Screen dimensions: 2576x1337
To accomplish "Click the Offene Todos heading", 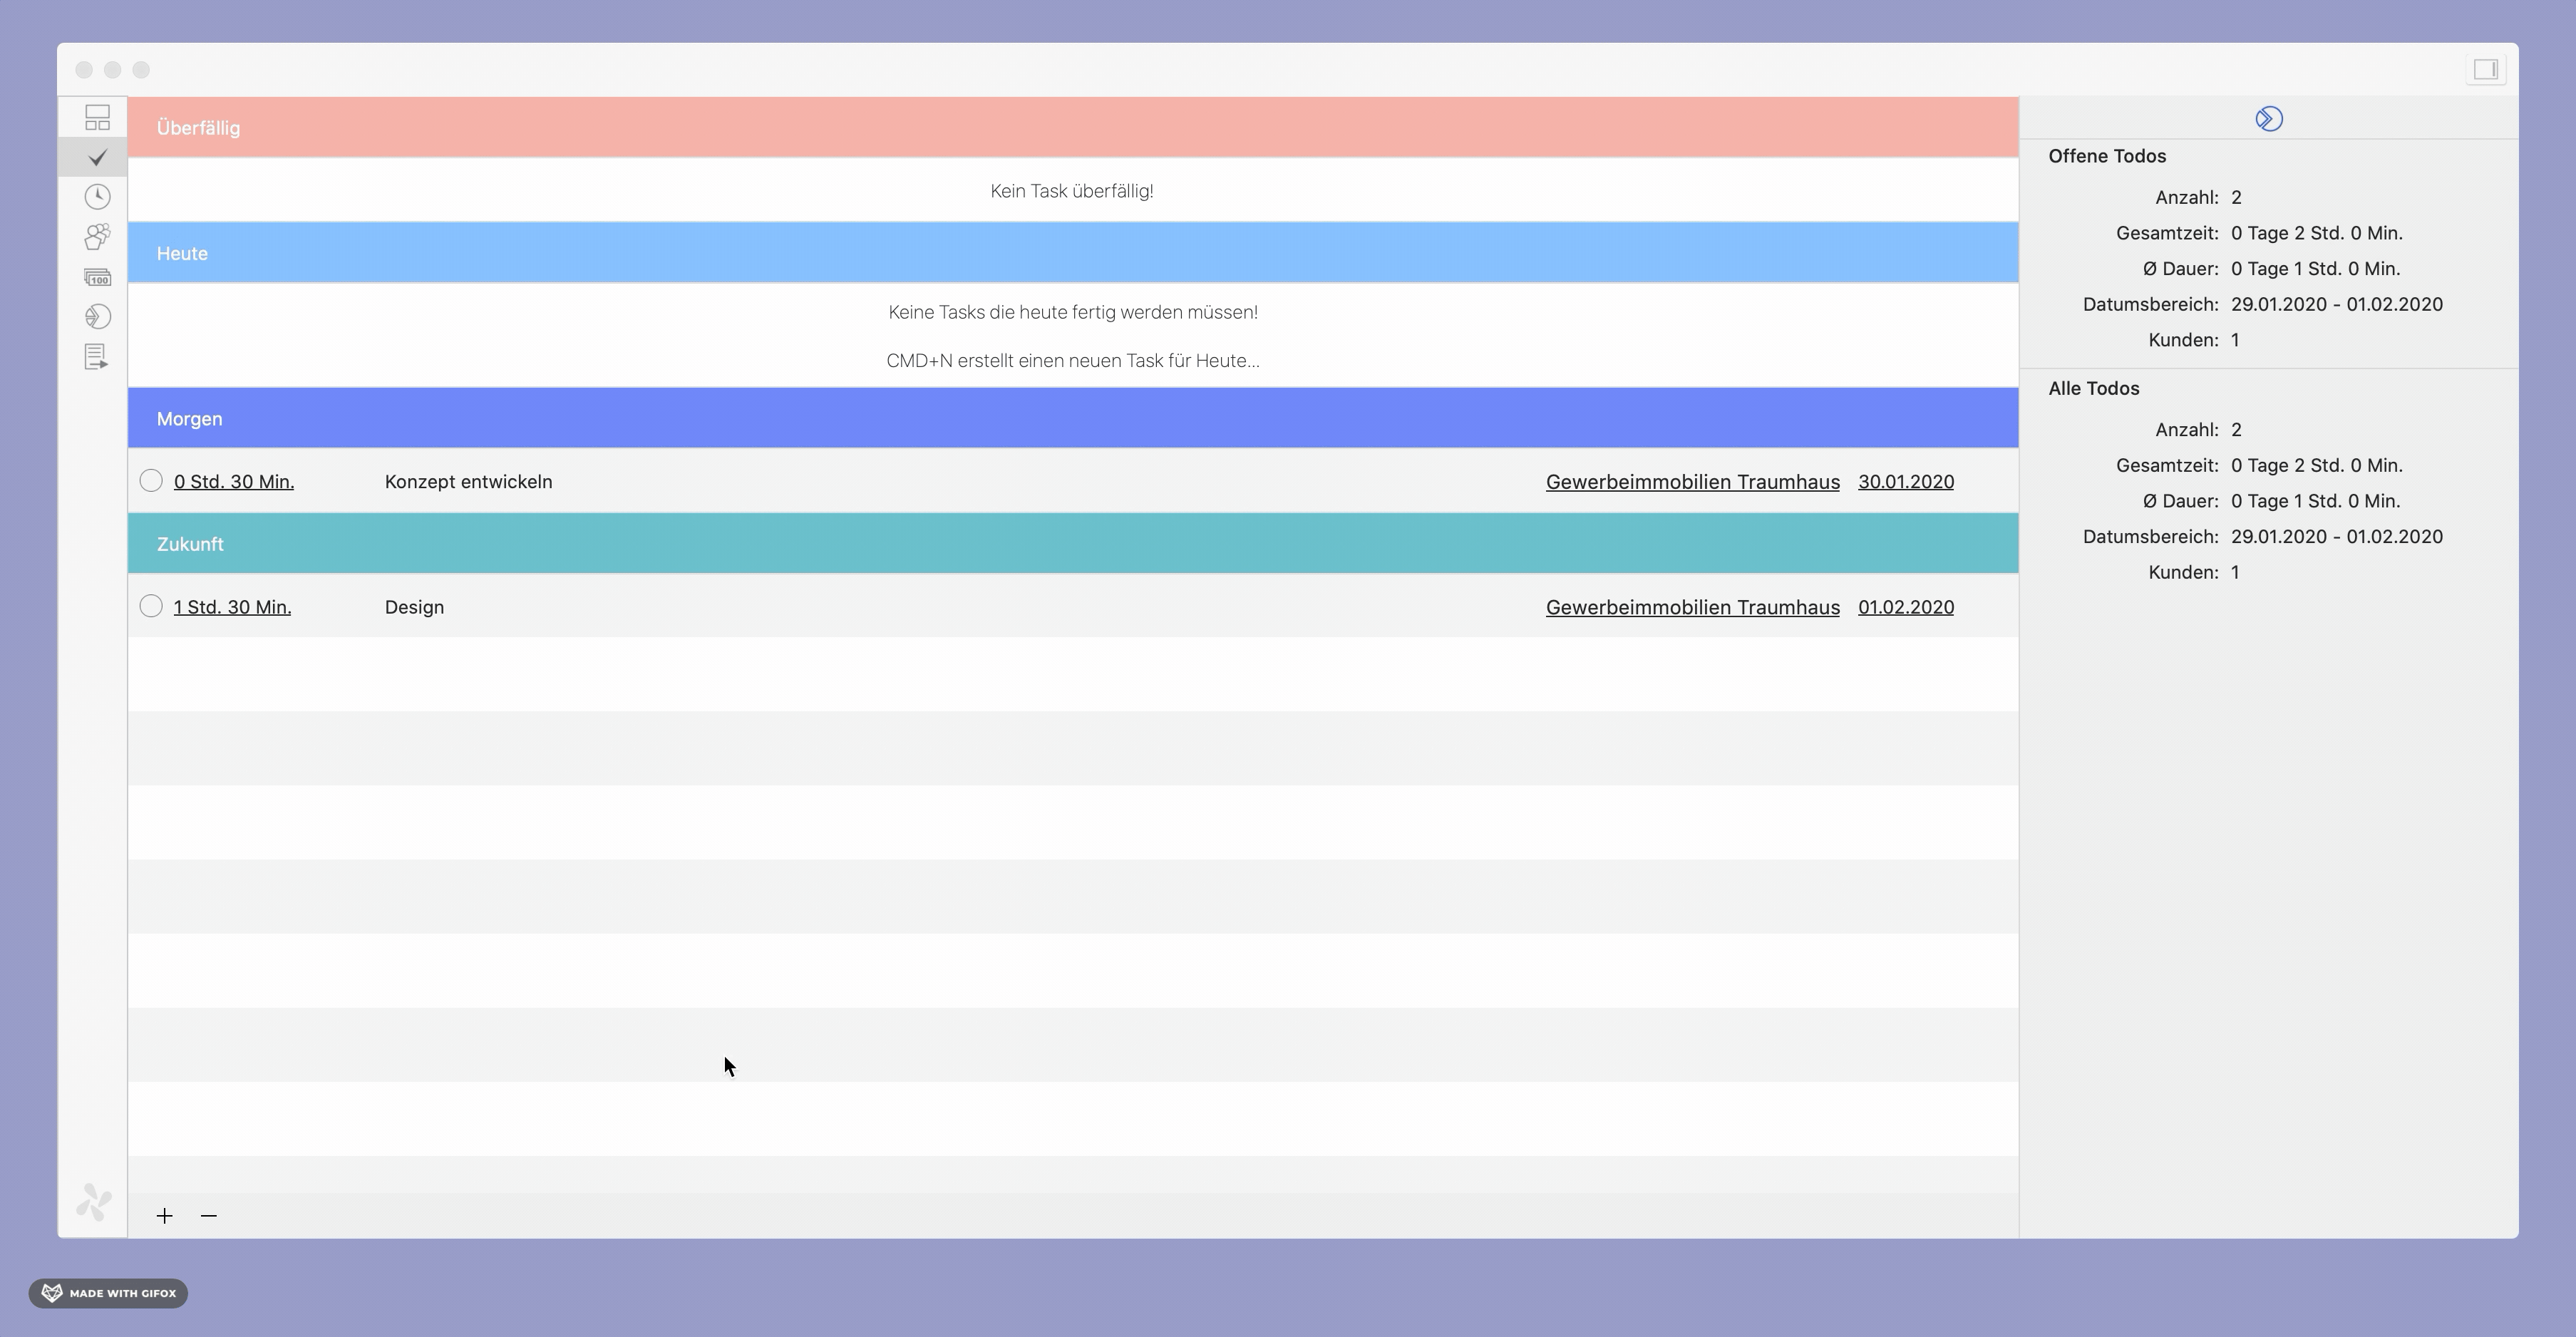I will (x=2107, y=156).
